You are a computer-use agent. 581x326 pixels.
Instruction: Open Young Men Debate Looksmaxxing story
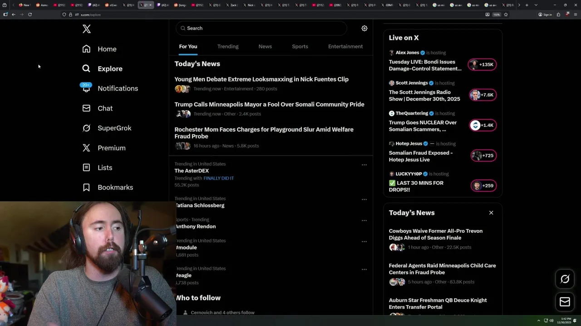(261, 79)
